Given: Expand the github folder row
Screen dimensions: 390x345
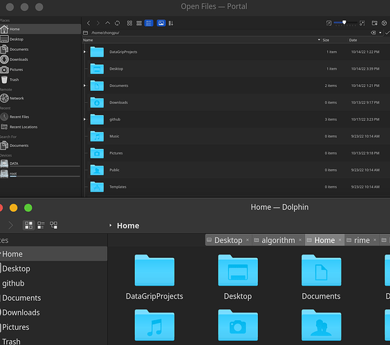Looking at the screenshot, I should (84, 119).
